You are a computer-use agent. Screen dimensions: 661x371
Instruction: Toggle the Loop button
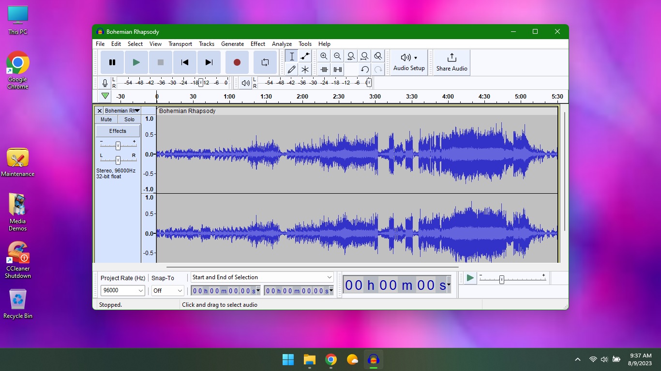tap(265, 62)
